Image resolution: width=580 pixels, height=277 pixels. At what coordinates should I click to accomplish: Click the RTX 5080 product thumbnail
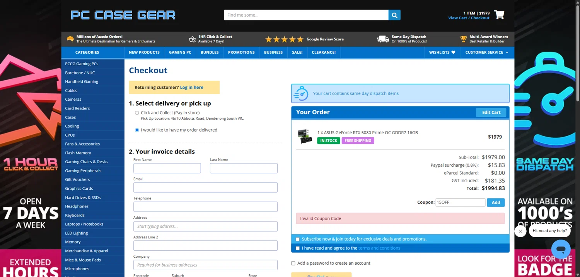point(305,137)
